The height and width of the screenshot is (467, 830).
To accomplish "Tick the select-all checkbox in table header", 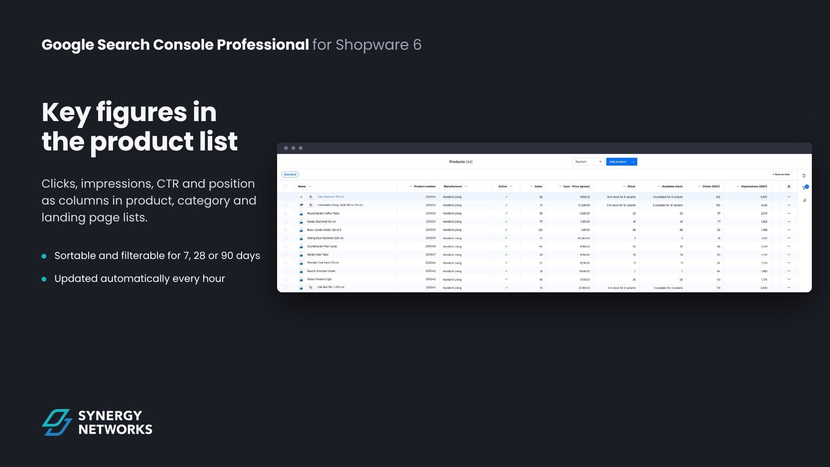I will click(x=285, y=186).
